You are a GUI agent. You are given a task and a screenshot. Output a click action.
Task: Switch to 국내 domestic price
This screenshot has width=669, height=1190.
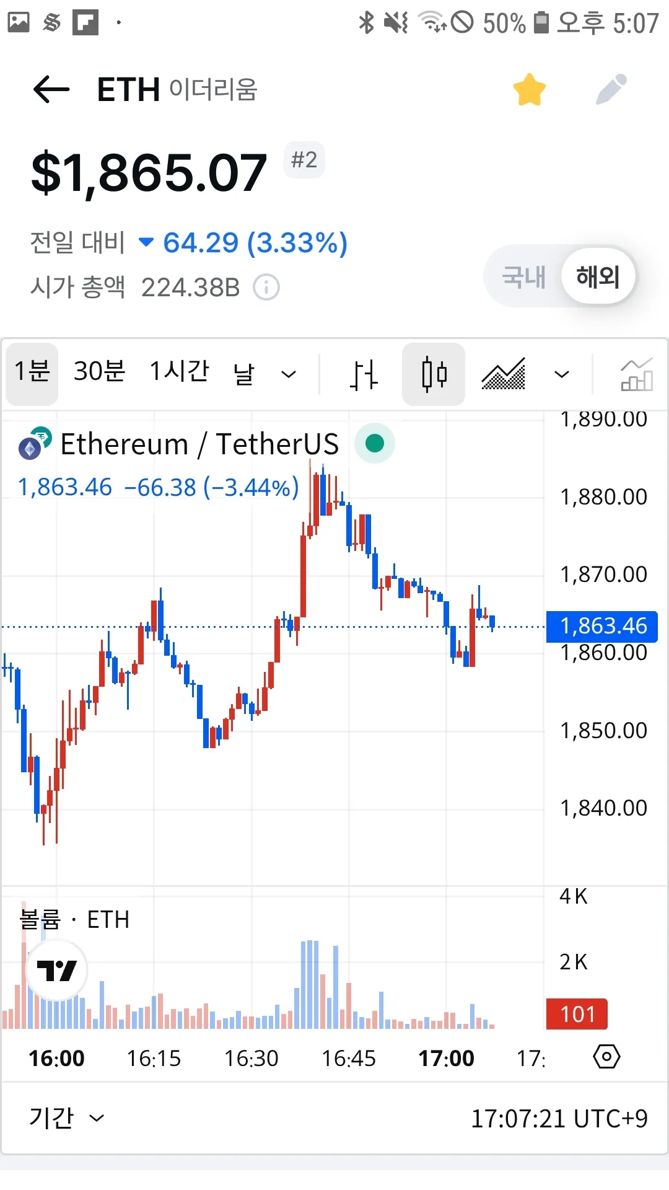[524, 276]
